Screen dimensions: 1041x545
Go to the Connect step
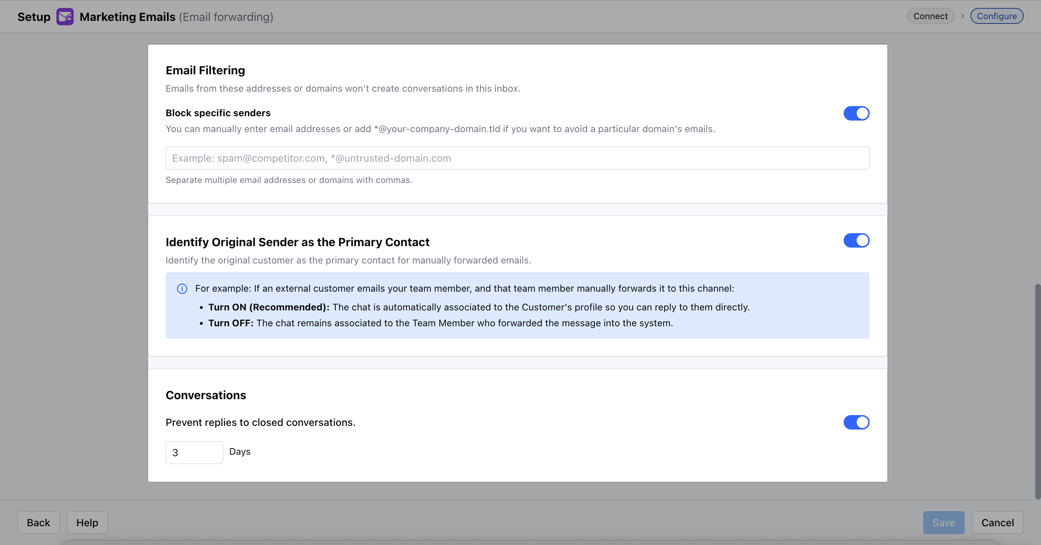tap(931, 16)
